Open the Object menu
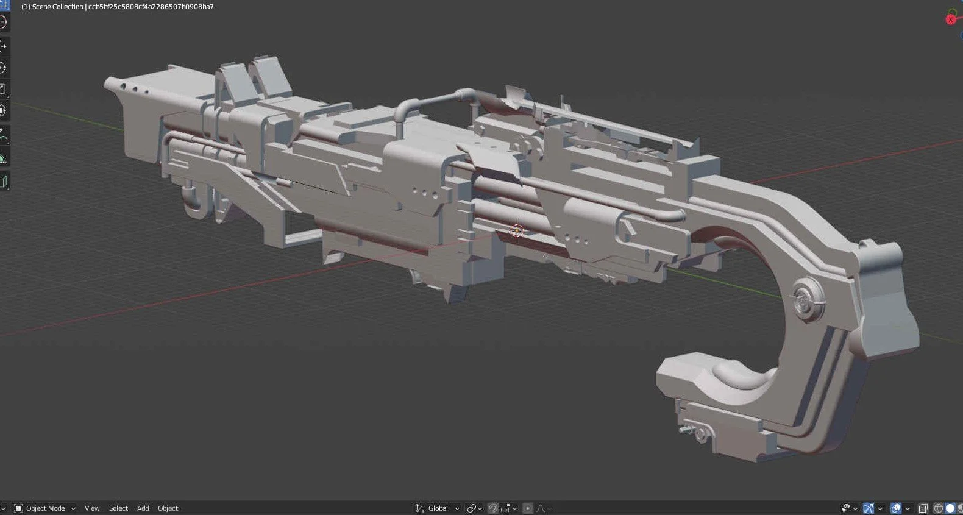Screen dimensions: 963x515 tap(168, 508)
